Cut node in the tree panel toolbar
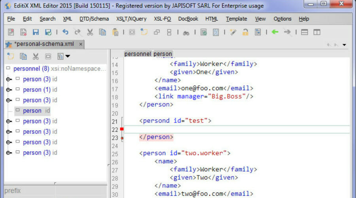The width and height of the screenshot is (356, 198). pos(36,56)
